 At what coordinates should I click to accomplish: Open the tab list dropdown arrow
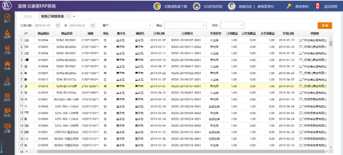[74, 16]
